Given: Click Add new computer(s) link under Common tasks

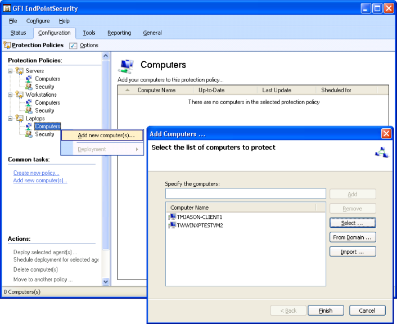Looking at the screenshot, I should [40, 181].
